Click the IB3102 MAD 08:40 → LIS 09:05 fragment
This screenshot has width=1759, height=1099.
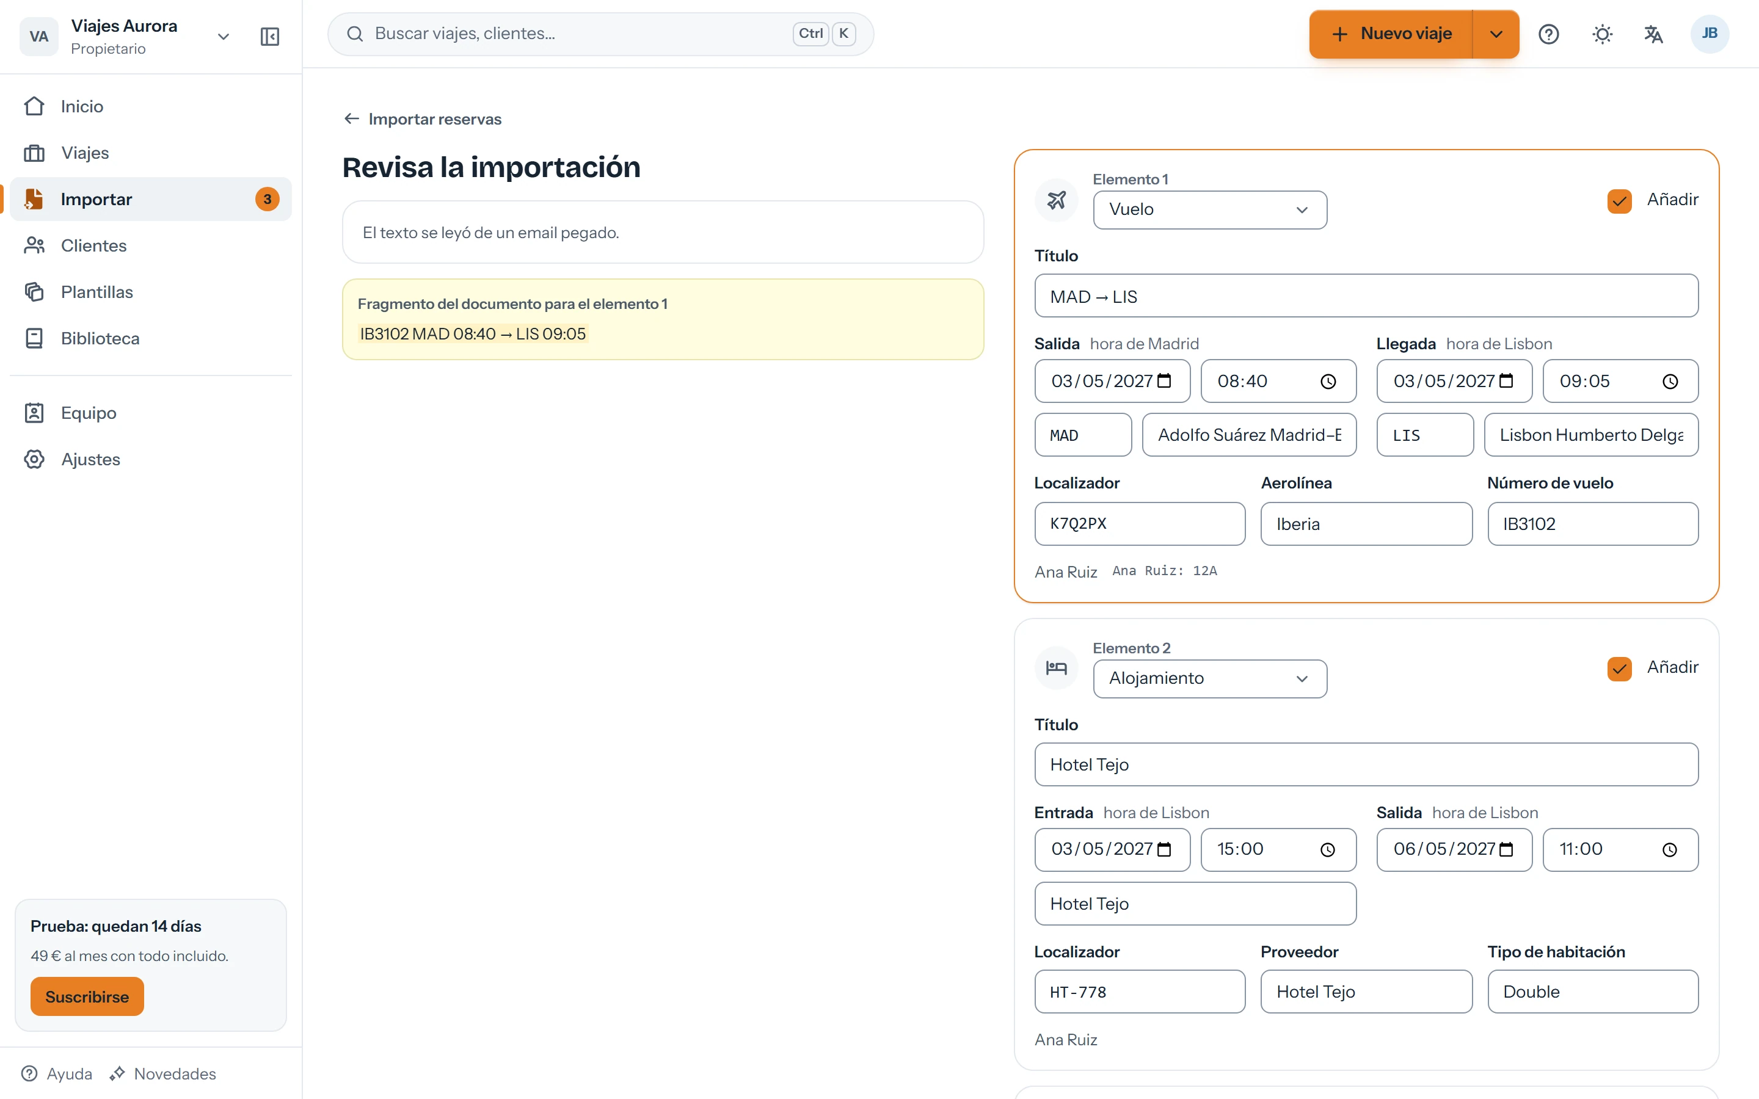pos(473,333)
